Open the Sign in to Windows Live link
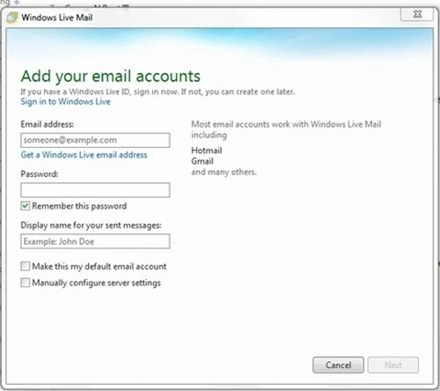Image resolution: width=440 pixels, height=391 pixels. click(65, 101)
